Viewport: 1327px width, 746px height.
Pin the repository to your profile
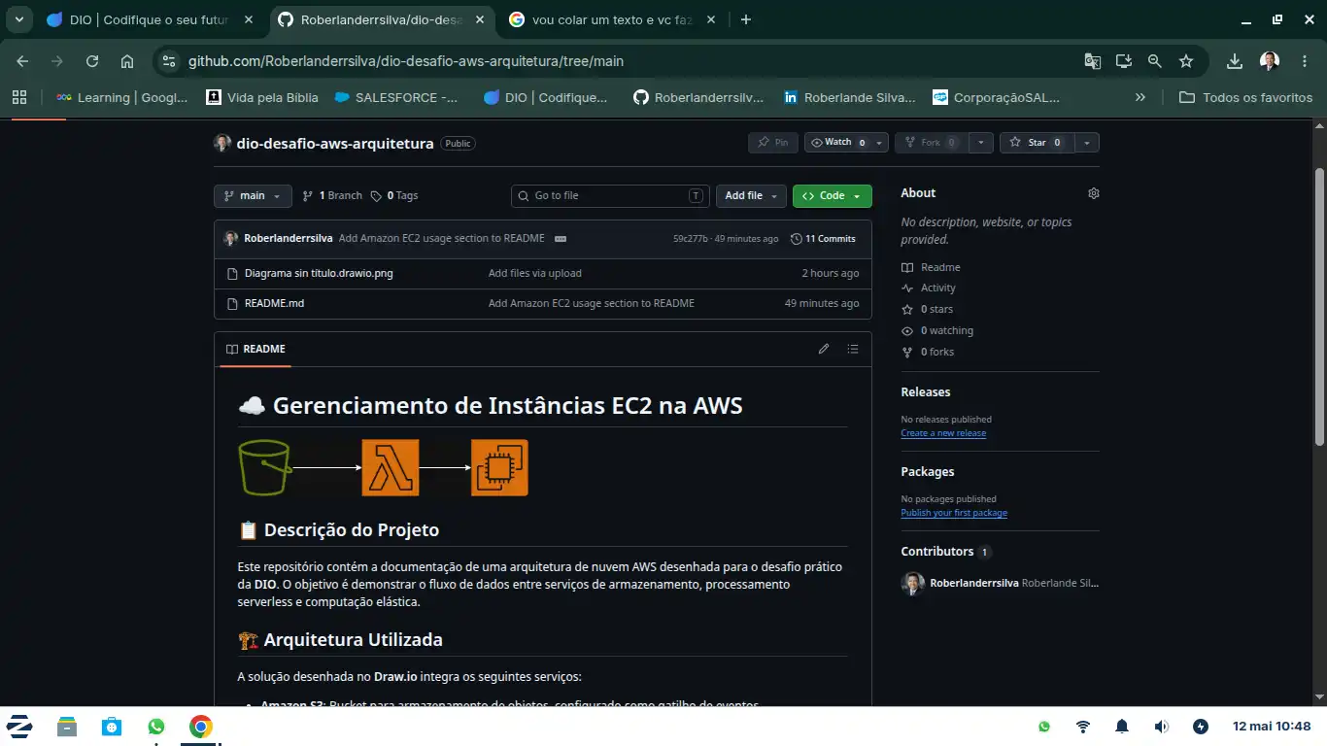[773, 143]
